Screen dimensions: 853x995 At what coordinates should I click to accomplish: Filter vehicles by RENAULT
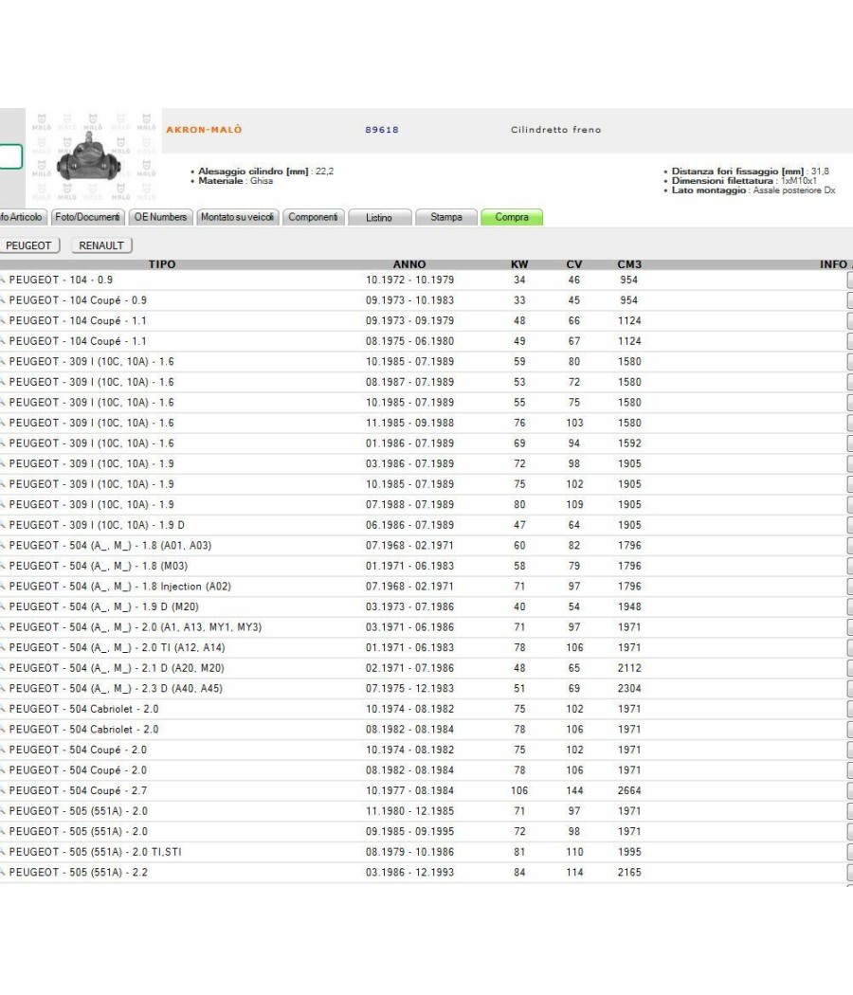[101, 245]
